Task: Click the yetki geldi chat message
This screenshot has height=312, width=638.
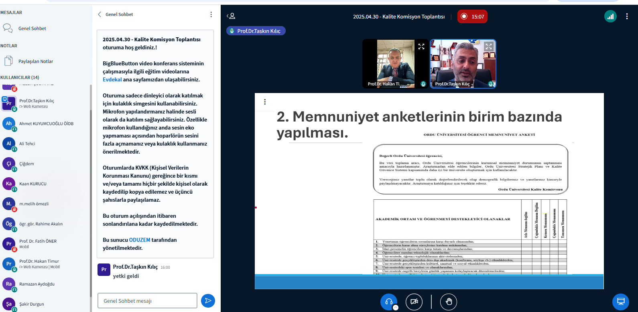Action: coord(126,276)
